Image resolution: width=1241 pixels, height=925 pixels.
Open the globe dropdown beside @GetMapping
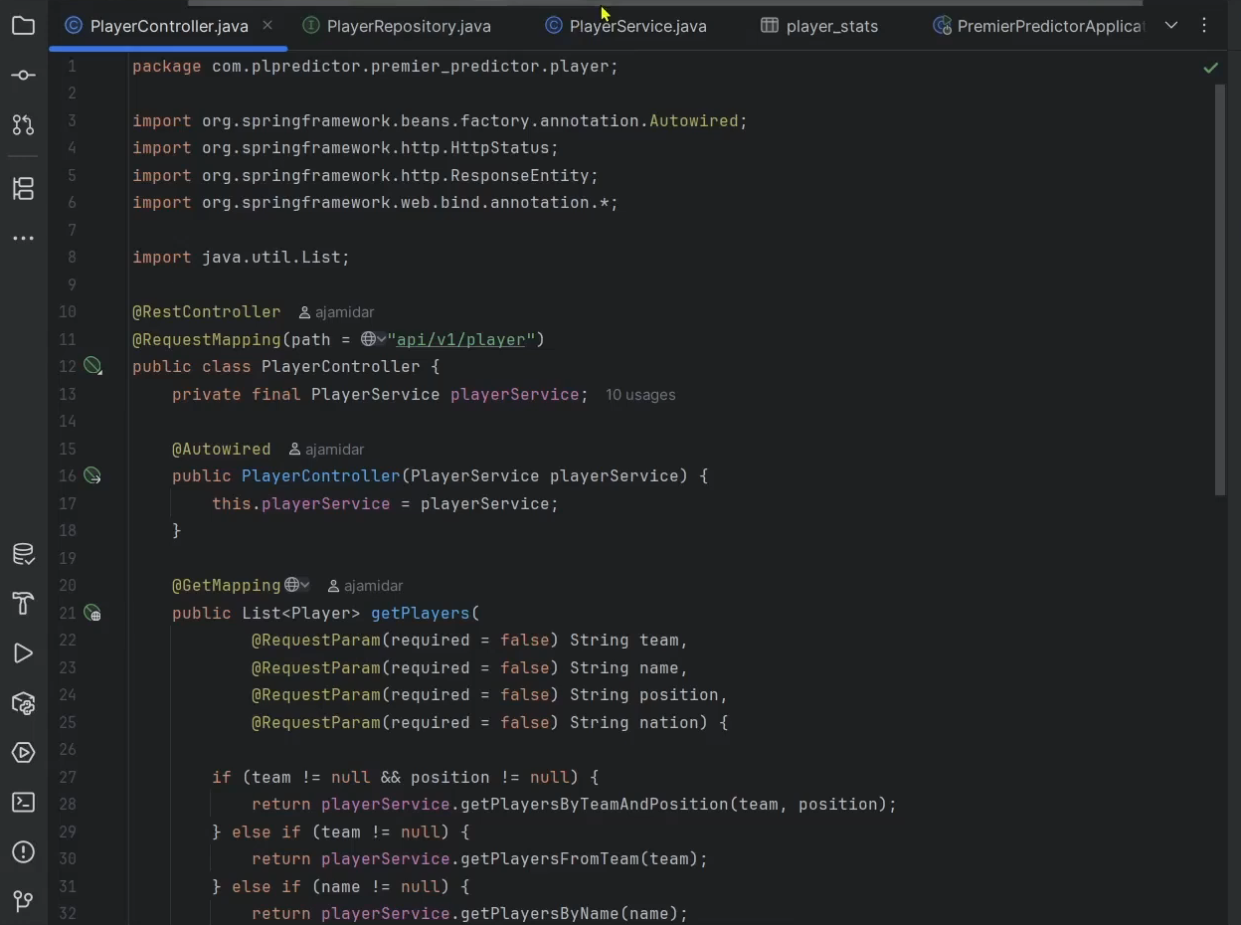(x=297, y=586)
